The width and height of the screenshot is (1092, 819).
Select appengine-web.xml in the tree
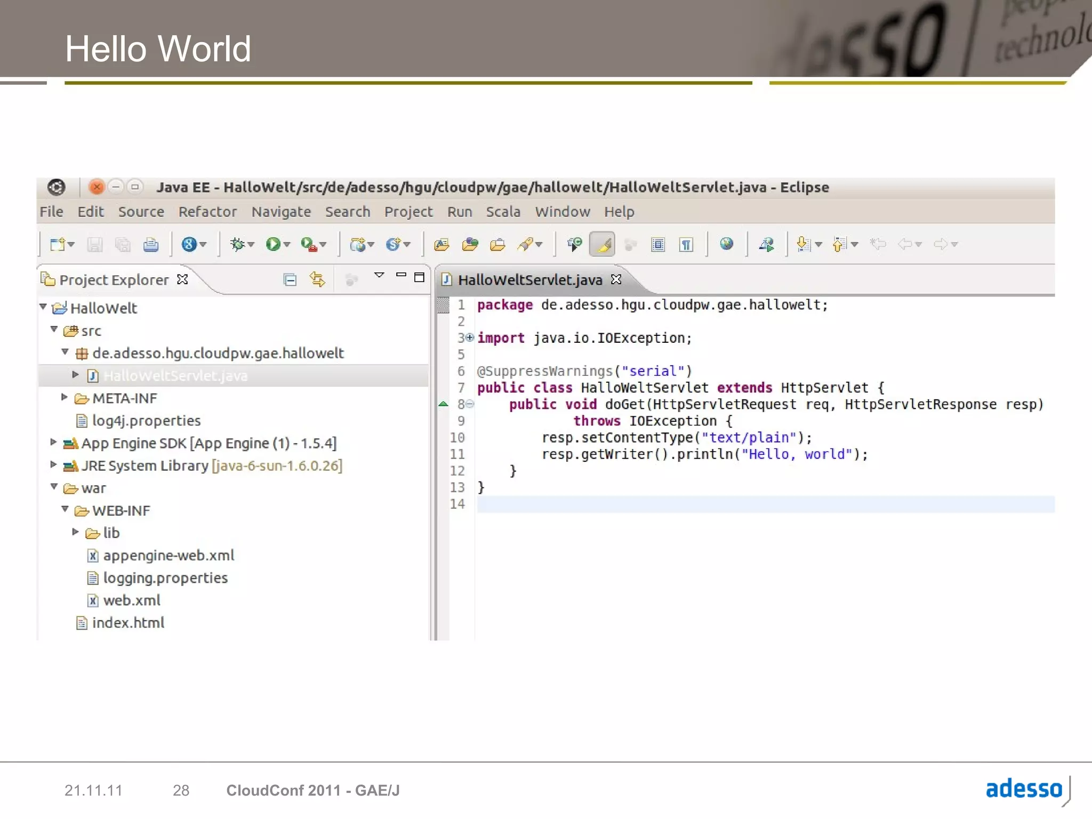click(168, 555)
